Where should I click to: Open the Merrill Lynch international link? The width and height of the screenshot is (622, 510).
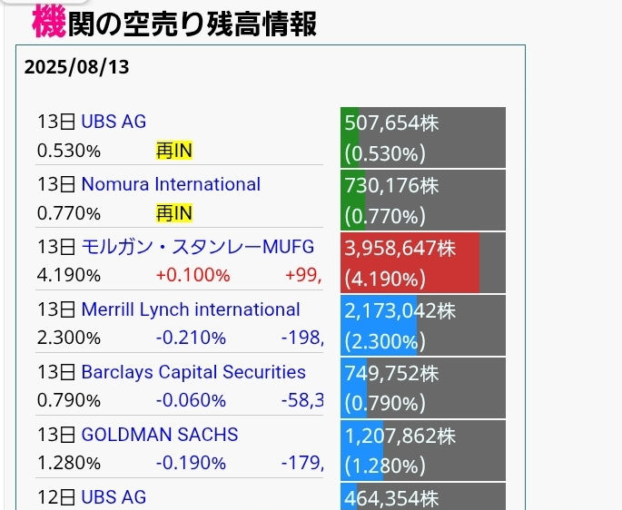click(191, 309)
